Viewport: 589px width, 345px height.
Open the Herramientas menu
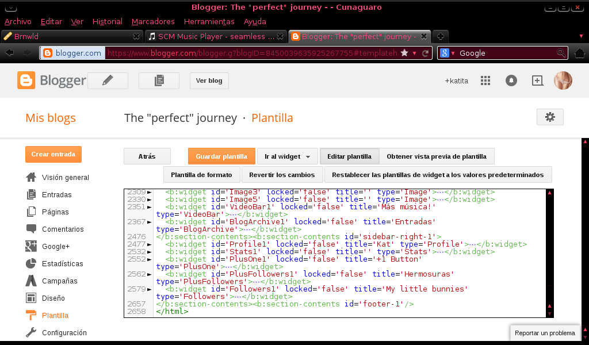pos(209,21)
